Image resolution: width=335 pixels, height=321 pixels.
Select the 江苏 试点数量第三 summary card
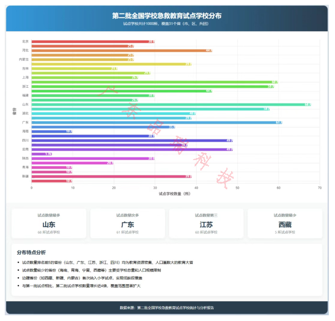tap(206, 224)
